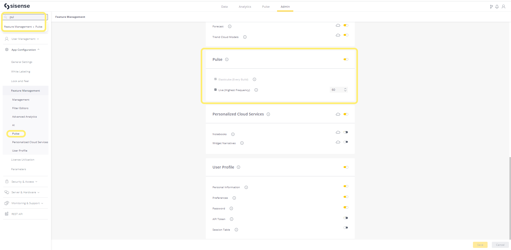The height and width of the screenshot is (250, 511).
Task: Click the Password info icon
Action: 231,209
